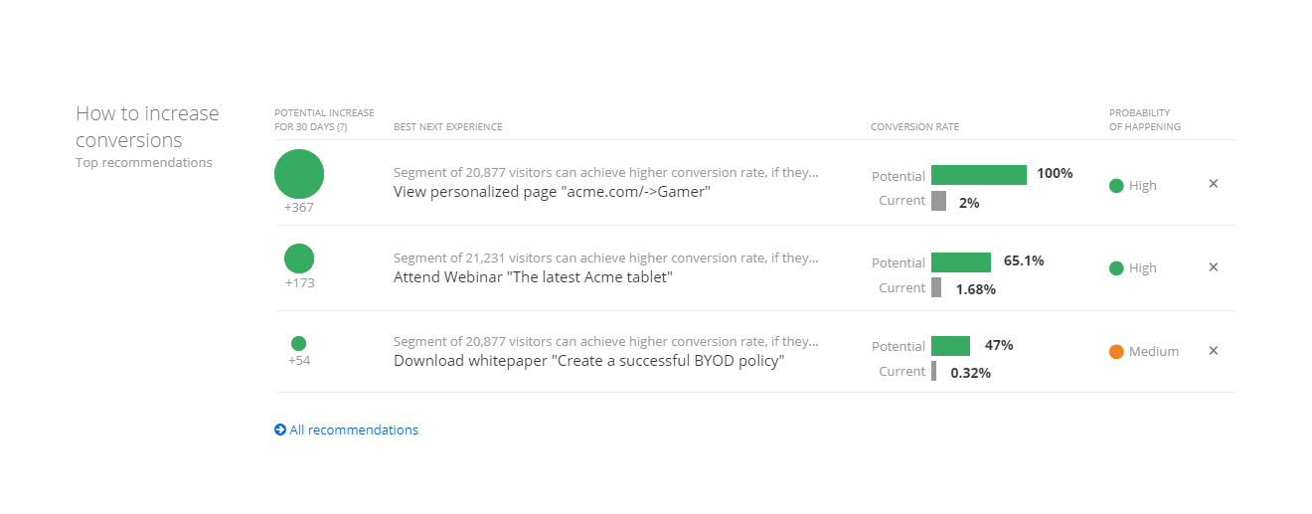The width and height of the screenshot is (1312, 514).
Task: Click the 100% potential conversion bar
Action: (x=978, y=175)
